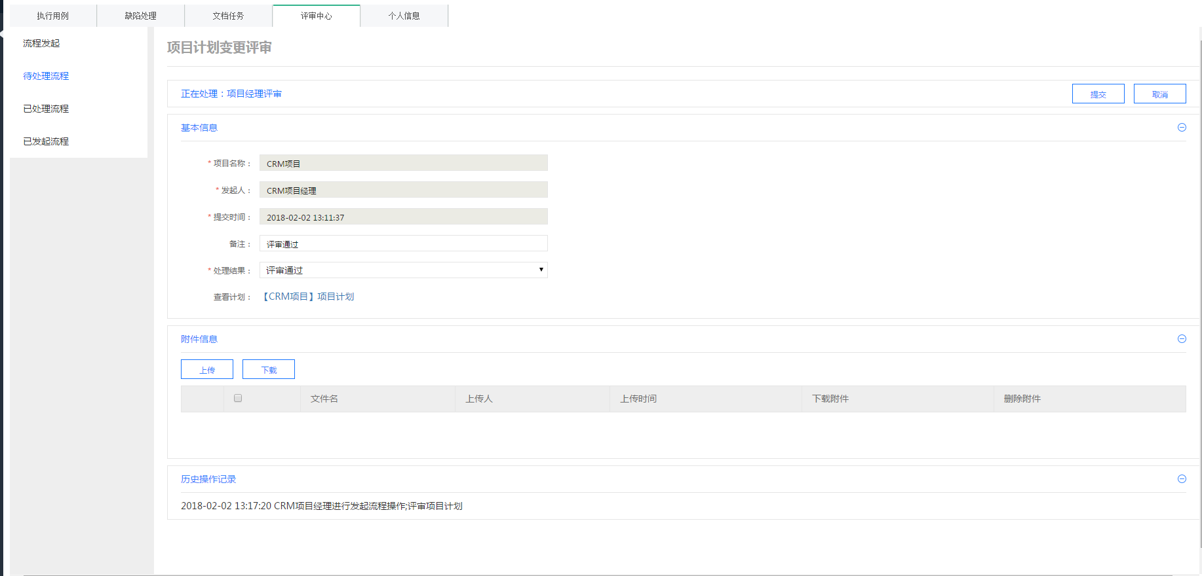
Task: Open 已处理流程 in the sidebar
Action: pyautogui.click(x=46, y=109)
